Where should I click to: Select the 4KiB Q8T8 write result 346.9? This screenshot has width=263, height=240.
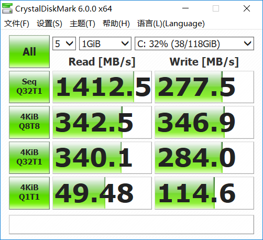(204, 122)
